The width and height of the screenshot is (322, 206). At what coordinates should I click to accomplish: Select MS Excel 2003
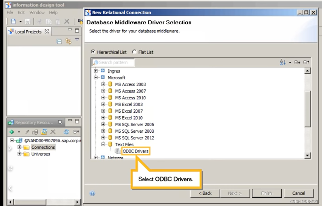click(129, 104)
